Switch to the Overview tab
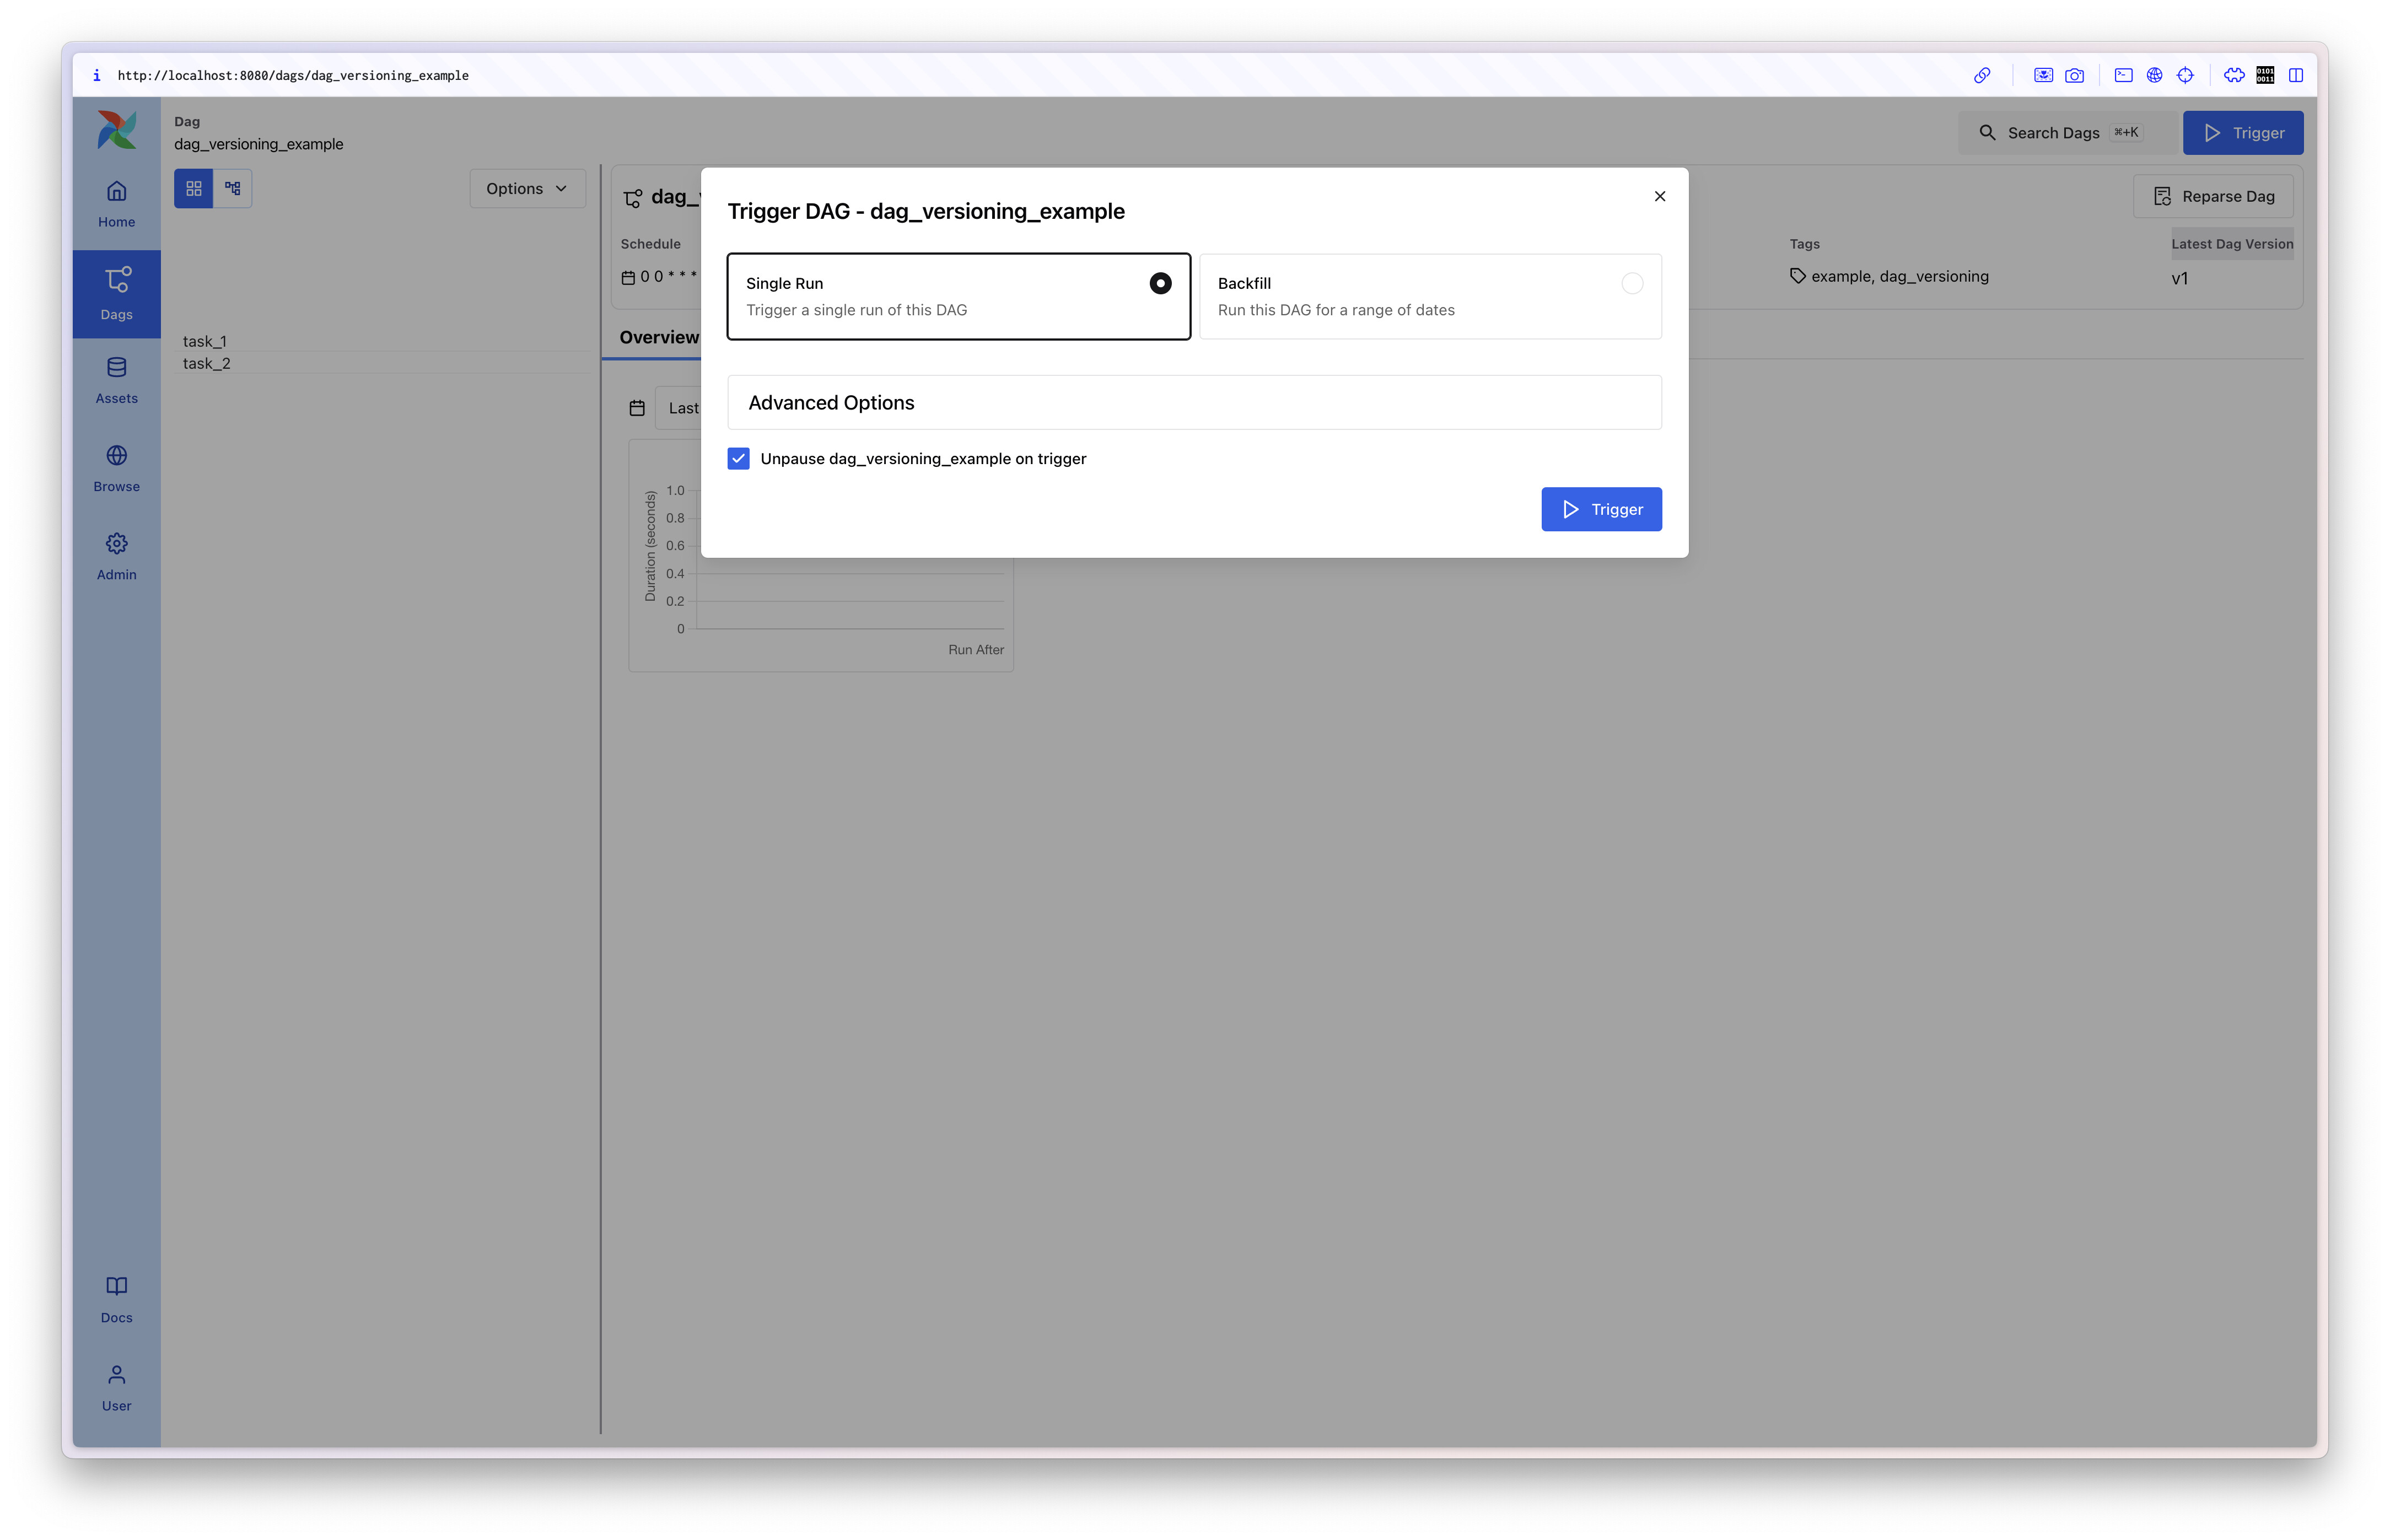Image resolution: width=2390 pixels, height=1540 pixels. pyautogui.click(x=658, y=337)
